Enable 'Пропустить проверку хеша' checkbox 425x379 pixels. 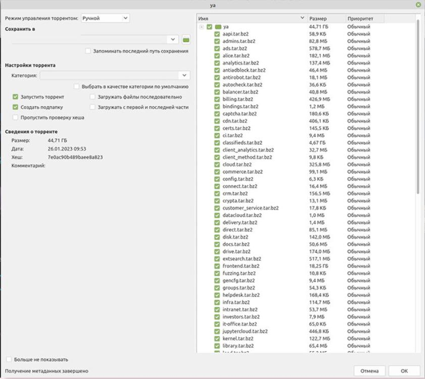16,117
